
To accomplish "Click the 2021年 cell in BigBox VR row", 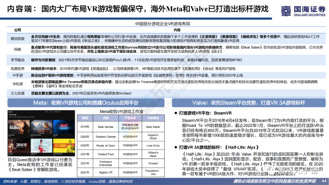I will click(85, 172).
